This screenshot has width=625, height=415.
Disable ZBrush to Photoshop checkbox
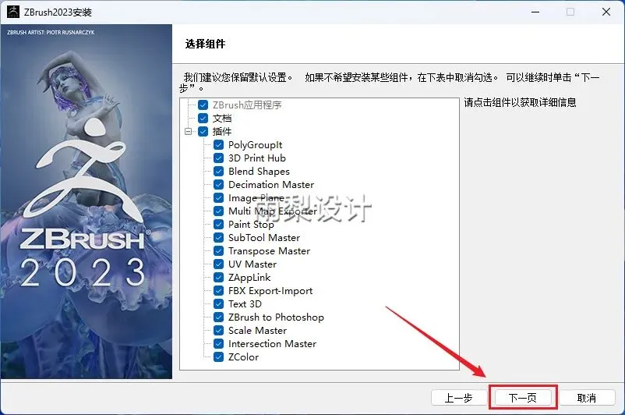point(218,317)
